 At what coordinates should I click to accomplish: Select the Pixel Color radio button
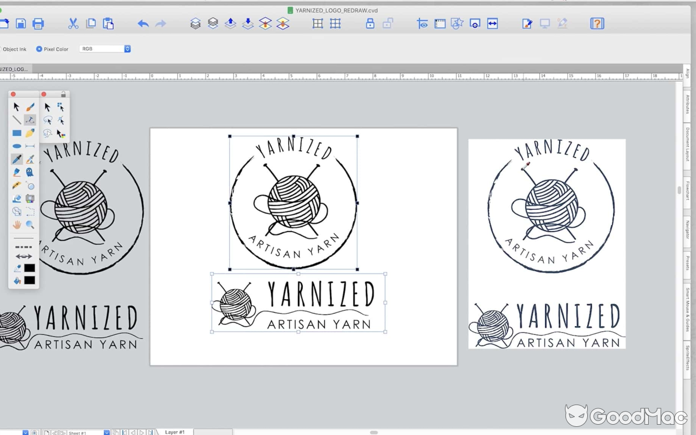pyautogui.click(x=39, y=49)
